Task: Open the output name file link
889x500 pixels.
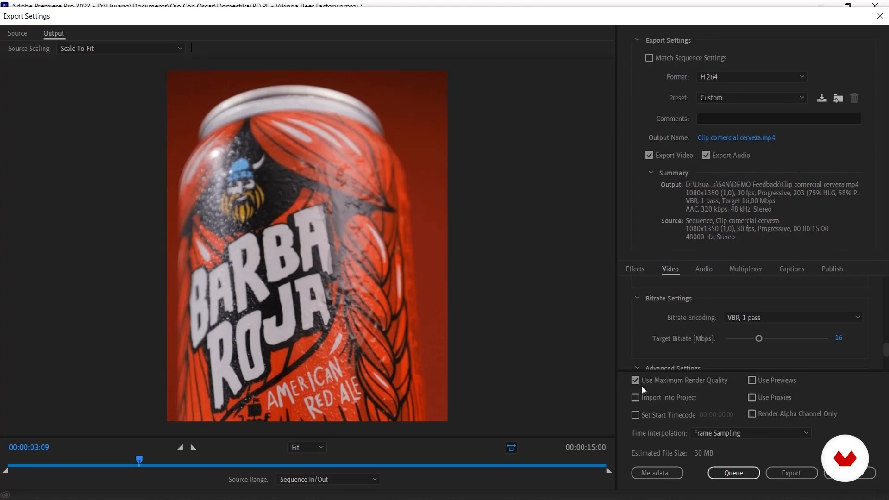Action: 736,138
